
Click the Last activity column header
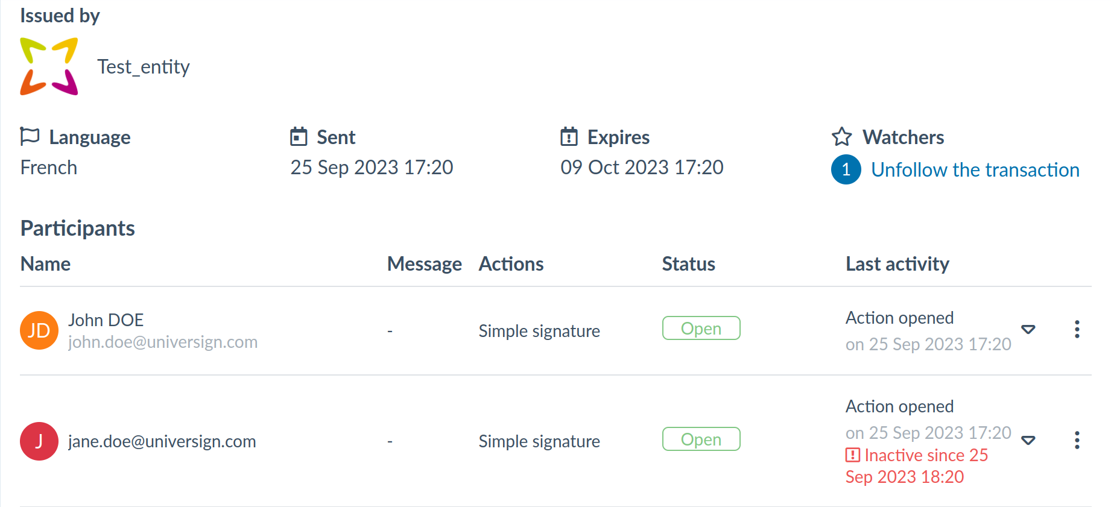click(897, 264)
